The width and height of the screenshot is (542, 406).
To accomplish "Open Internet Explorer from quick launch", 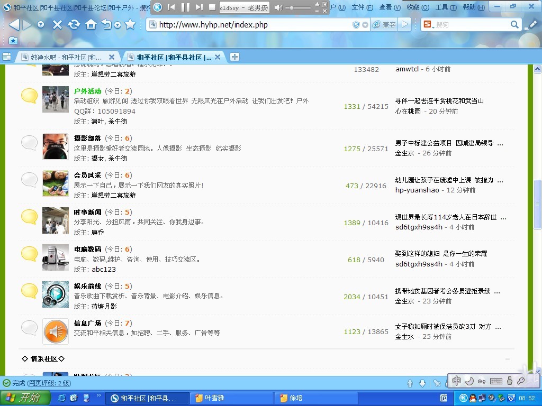I will tap(62, 398).
